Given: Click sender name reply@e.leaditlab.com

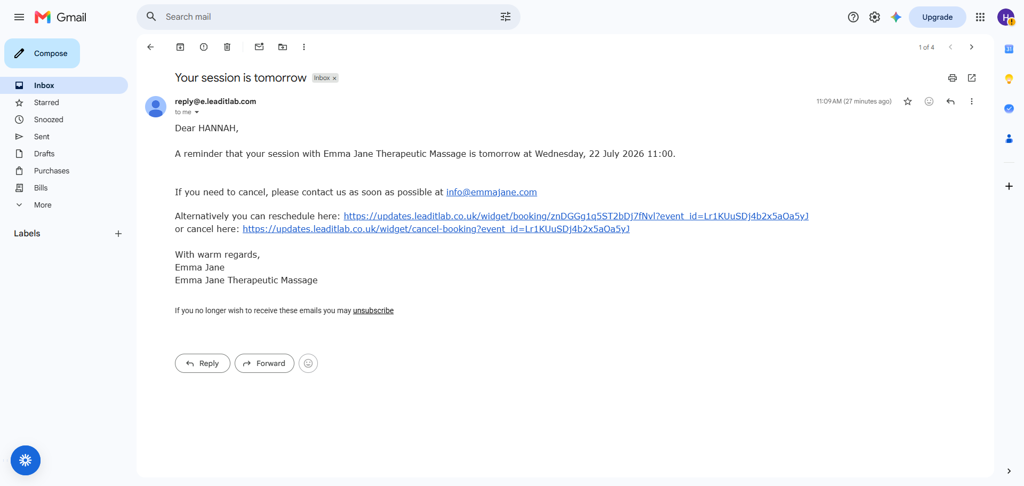Looking at the screenshot, I should (215, 101).
